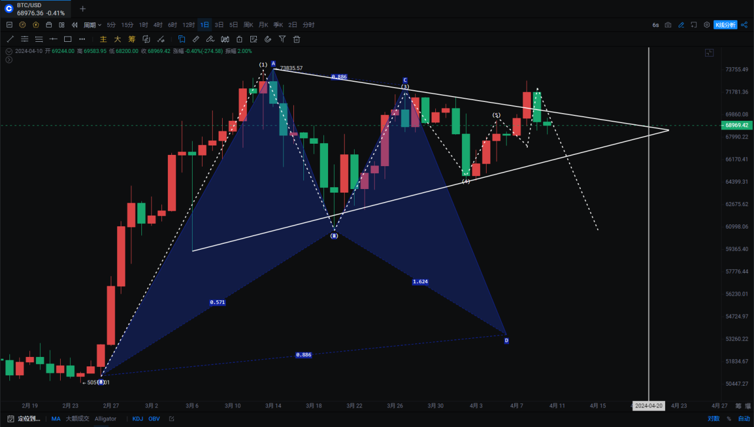Click the orange pentagon lightning icon
Image resolution: width=754 pixels, height=427 pixels.
(35, 25)
